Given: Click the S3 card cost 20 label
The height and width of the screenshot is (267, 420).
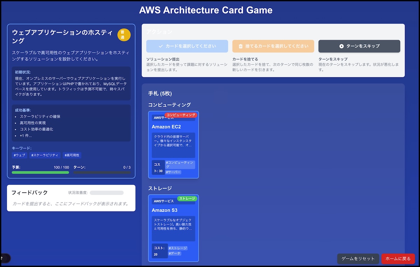Looking at the screenshot, I should (x=160, y=251).
